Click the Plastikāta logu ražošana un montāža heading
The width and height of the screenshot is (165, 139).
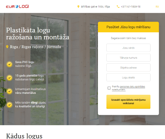coord(38,34)
